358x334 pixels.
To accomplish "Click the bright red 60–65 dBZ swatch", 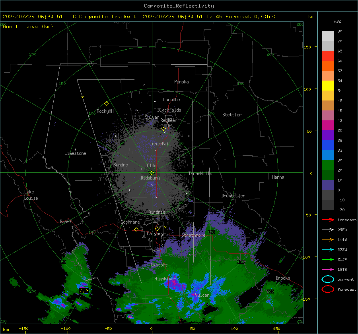I will click(328, 56).
